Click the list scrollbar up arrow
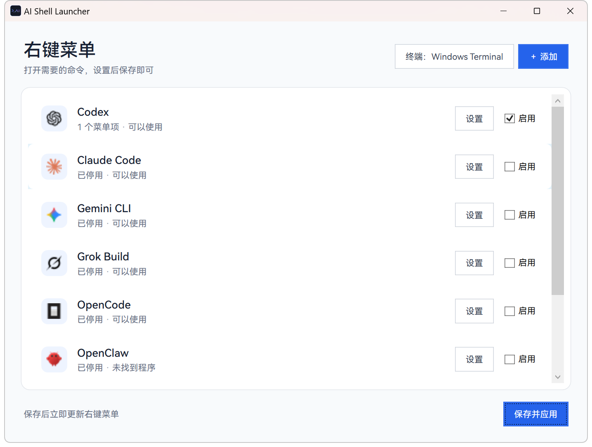Screen dimensions: 592x447 tap(558, 101)
